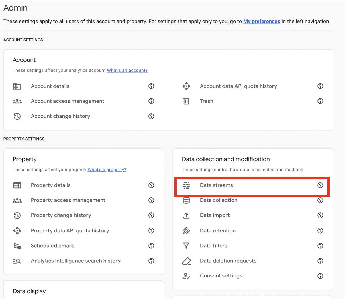353x299 pixels.
Task: Click the Data deletion requests eraser icon
Action: tap(187, 261)
